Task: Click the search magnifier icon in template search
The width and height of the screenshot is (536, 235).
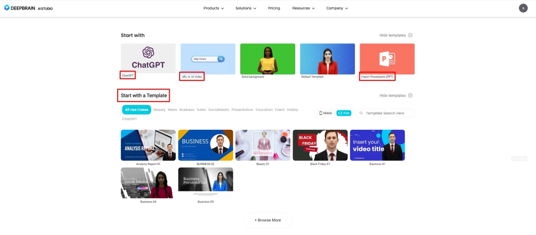Action: click(361, 113)
